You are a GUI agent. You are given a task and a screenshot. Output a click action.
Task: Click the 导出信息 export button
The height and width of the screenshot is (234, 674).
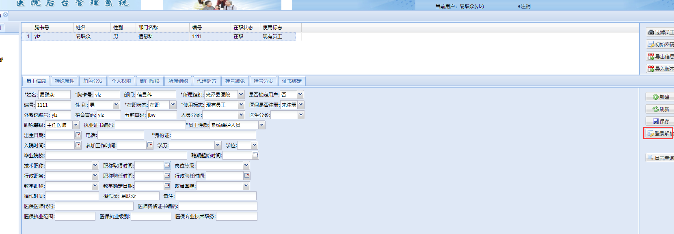pos(661,56)
